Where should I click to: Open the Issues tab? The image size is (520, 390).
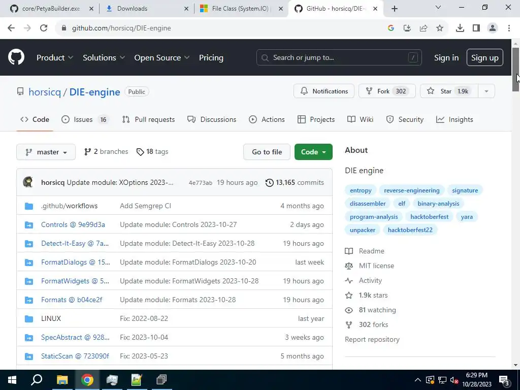tap(85, 119)
